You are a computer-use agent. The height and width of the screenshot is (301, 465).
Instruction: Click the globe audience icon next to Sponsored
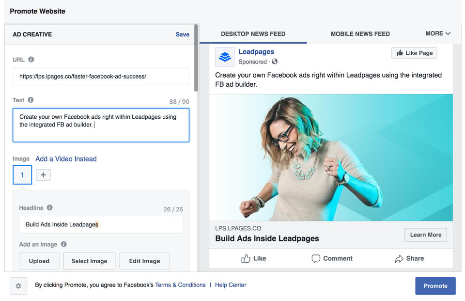(x=275, y=62)
